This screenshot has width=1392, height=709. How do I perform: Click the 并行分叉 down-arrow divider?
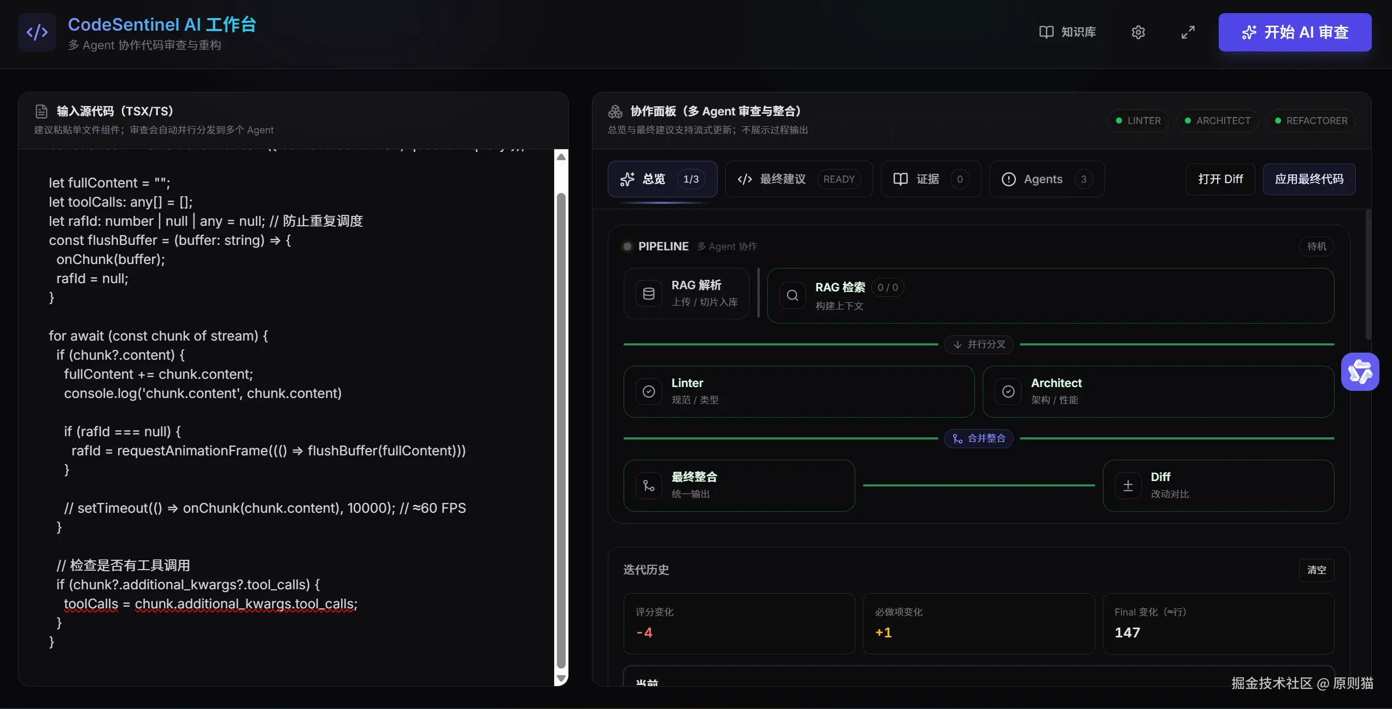[978, 344]
